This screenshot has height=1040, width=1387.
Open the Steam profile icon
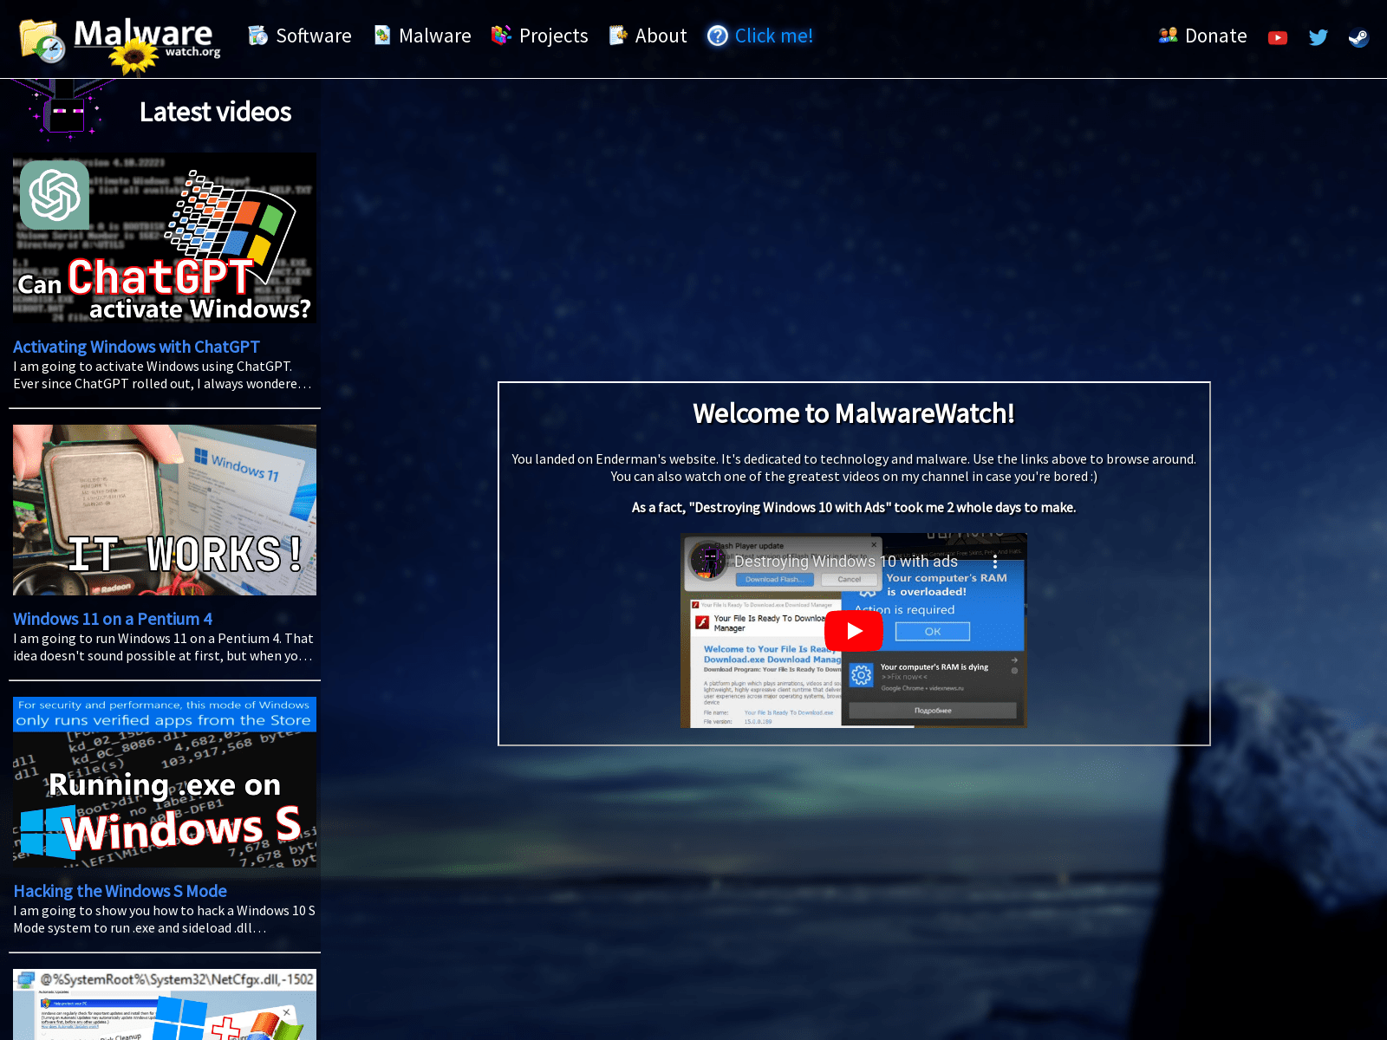coord(1358,37)
